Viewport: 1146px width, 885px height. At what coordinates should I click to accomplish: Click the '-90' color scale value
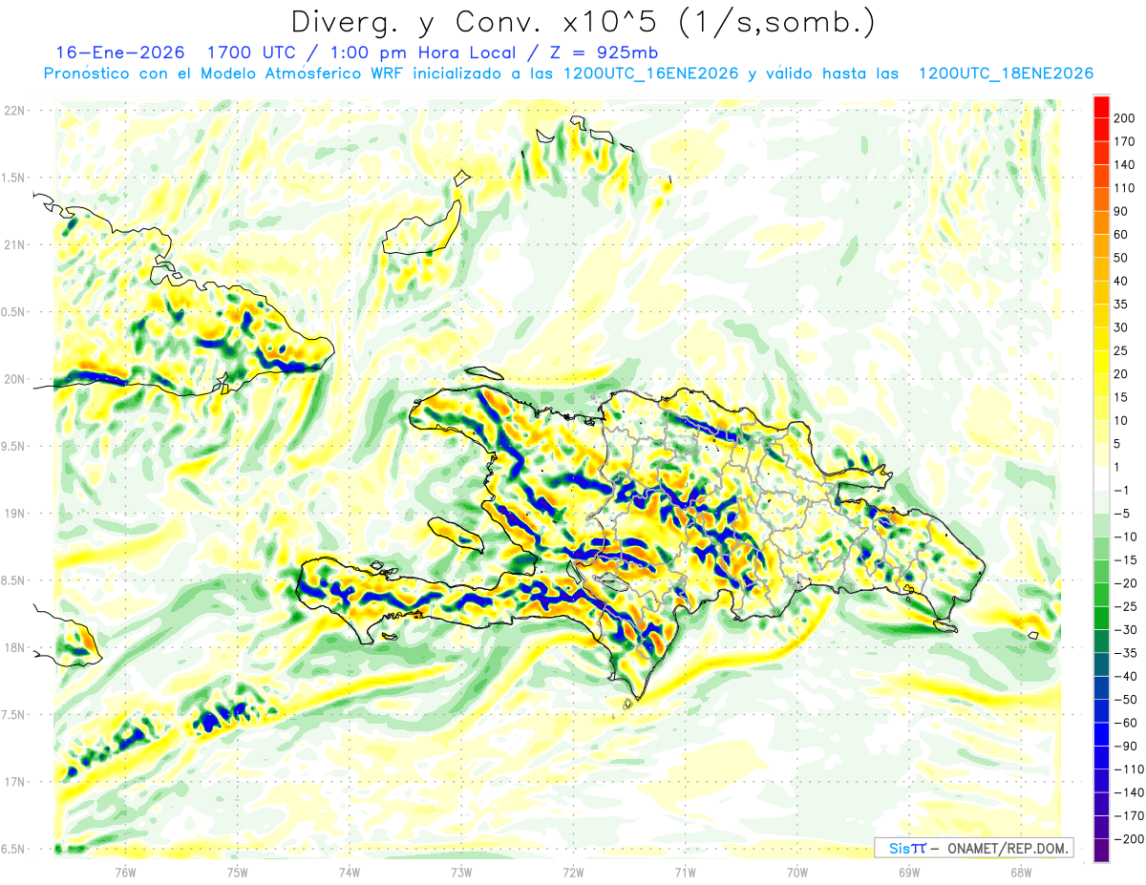(1125, 746)
